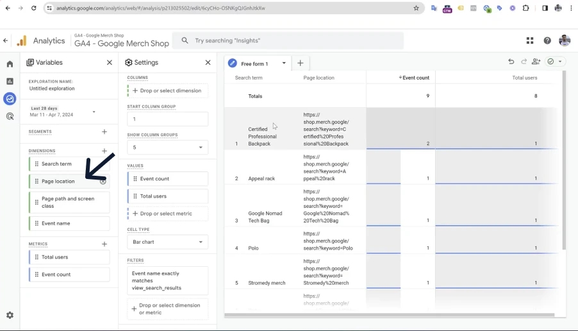Click Page location column header
Viewport: 578px width, 331px height.
click(x=319, y=78)
